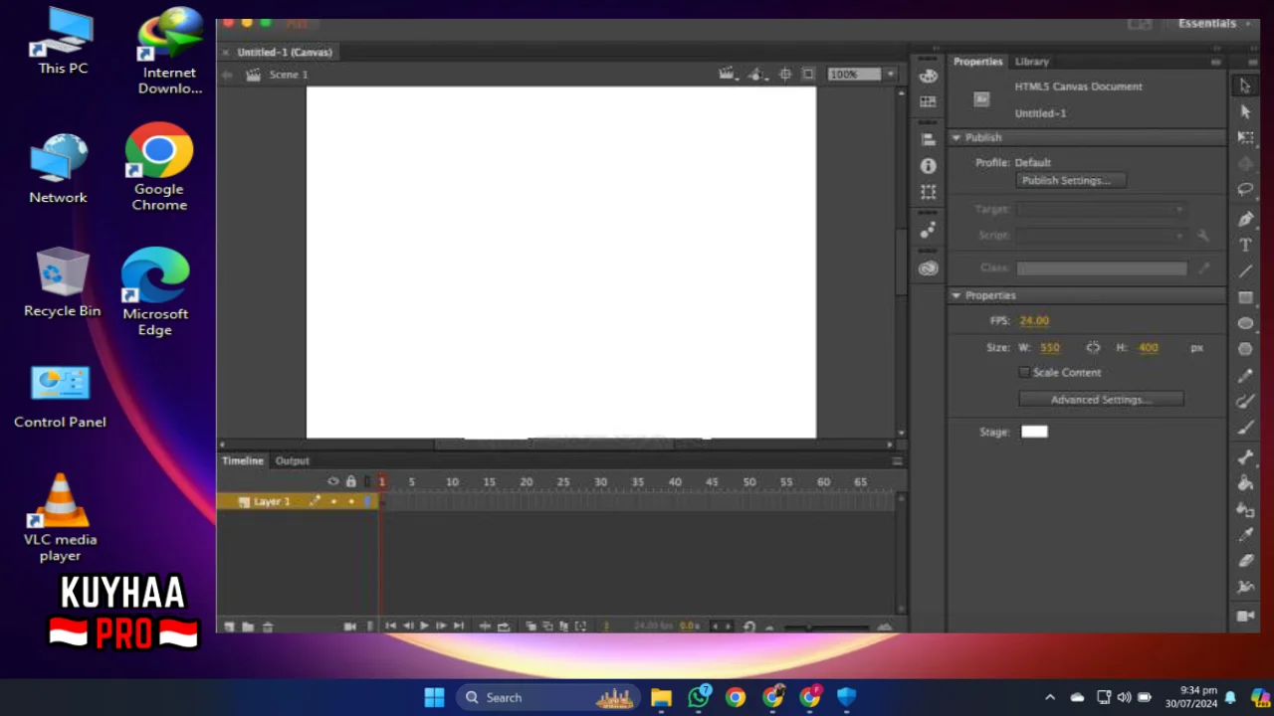Viewport: 1274px width, 716px height.
Task: Select the Pen tool
Action: [1245, 219]
